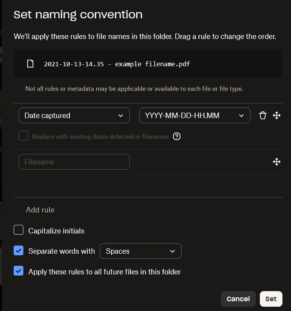This screenshot has width=291, height=311.
Task: Open the Spaces separator dropdown
Action: [141, 251]
